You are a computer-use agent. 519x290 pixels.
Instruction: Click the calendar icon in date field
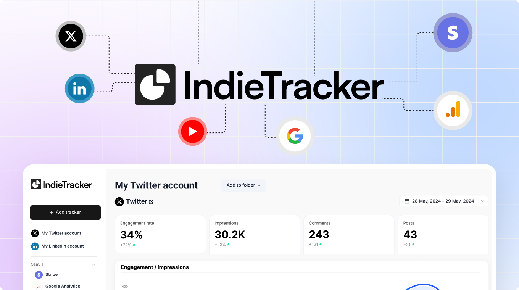pyautogui.click(x=407, y=201)
